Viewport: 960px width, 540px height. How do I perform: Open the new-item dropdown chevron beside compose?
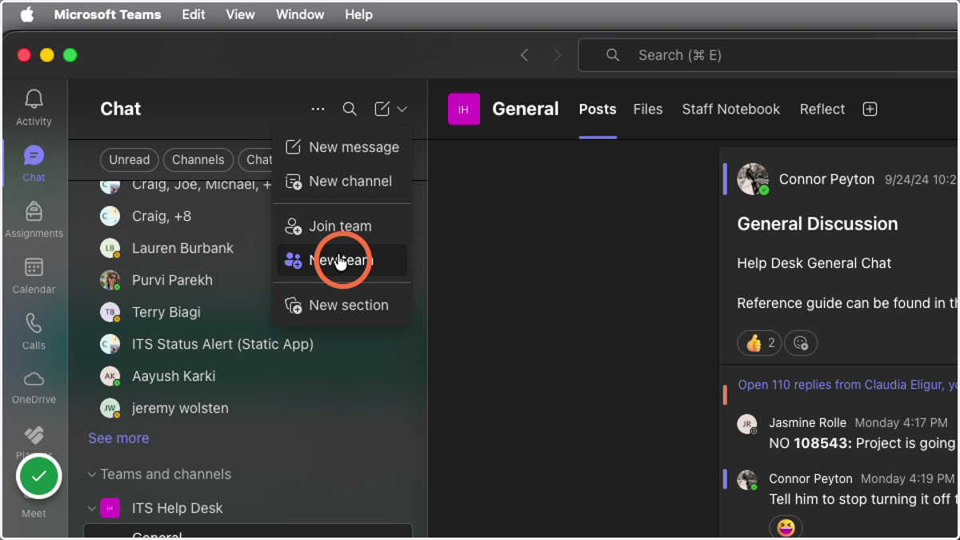tap(402, 109)
